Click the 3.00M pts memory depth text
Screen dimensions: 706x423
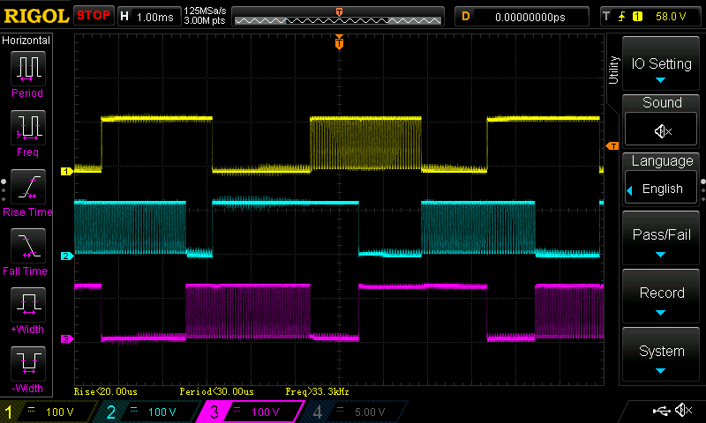click(x=205, y=20)
